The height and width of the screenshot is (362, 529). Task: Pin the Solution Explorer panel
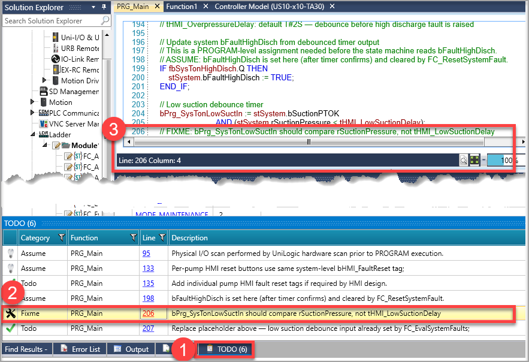tap(104, 7)
